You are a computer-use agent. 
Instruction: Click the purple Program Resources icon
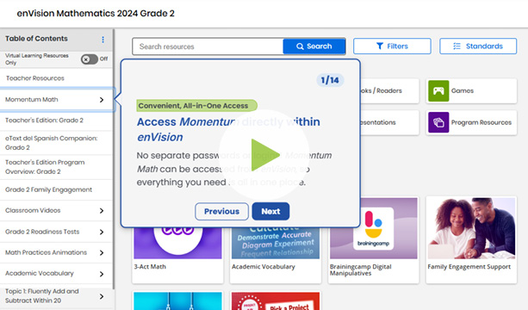pos(438,122)
